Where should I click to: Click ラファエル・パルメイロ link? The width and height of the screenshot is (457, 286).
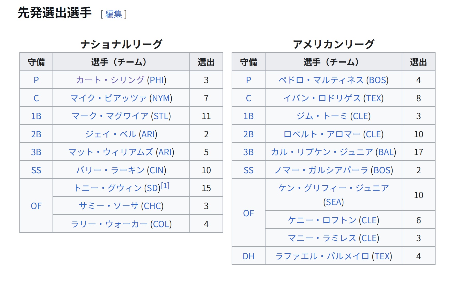click(322, 256)
